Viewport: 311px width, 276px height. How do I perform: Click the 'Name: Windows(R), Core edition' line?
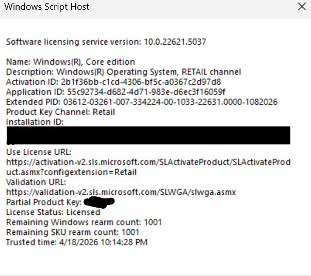(x=71, y=62)
